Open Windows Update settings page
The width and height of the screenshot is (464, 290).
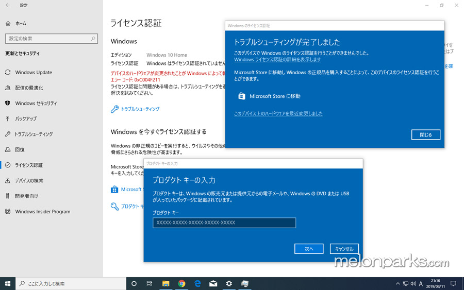tap(34, 73)
